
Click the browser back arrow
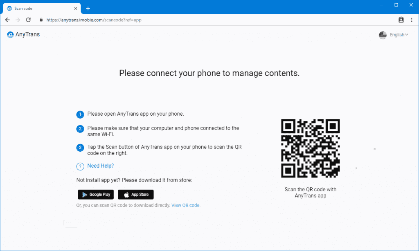point(7,20)
